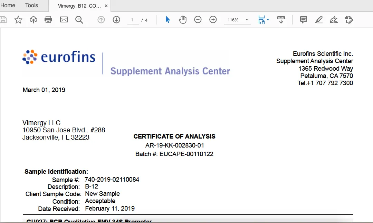Viewport: 373px width, 223px height.
Task: Select the highlight text tool
Action: pos(319,20)
